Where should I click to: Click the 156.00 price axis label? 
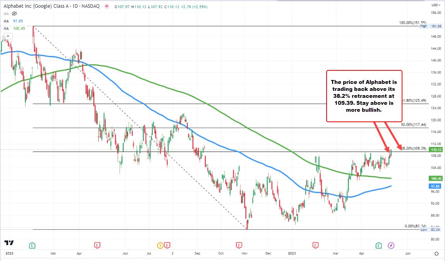click(436, 13)
